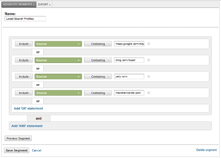The height and width of the screenshot is (158, 221).
Task: Open Source dropdown for merchantcircle.com row
Action: (58, 93)
